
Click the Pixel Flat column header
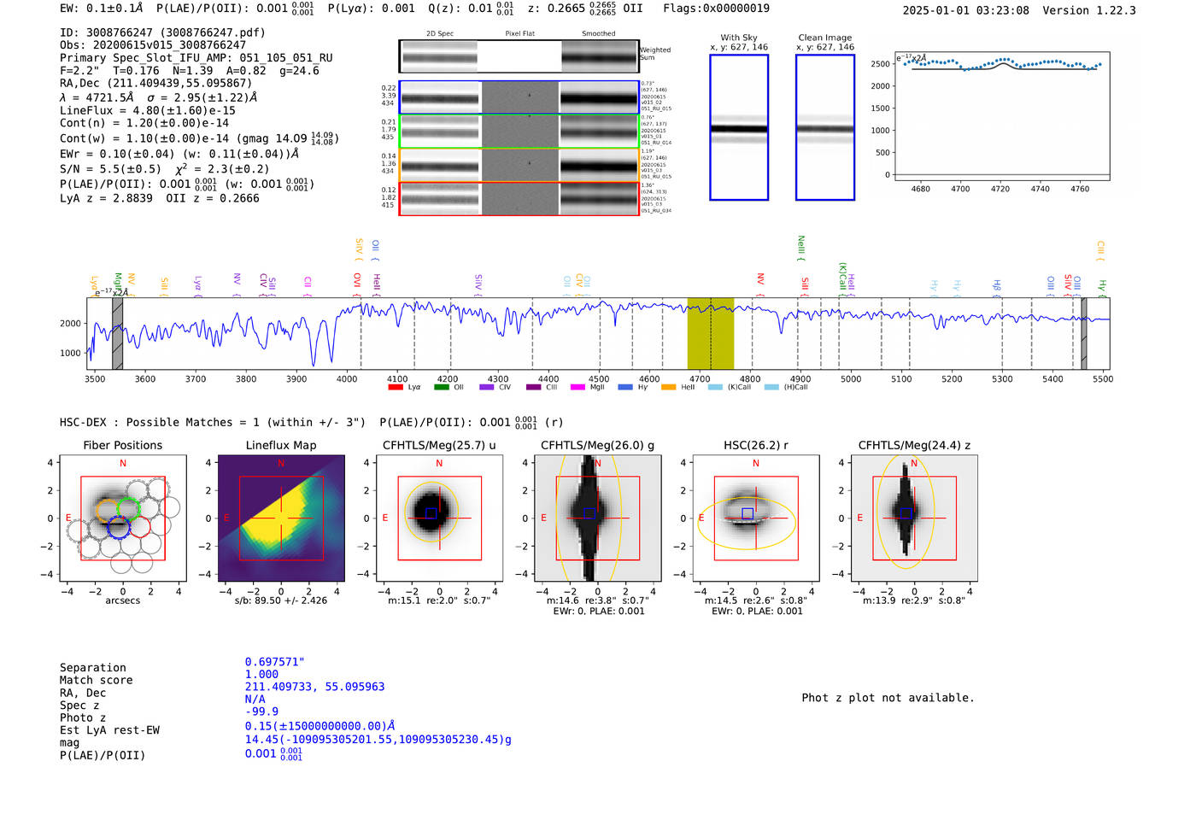click(519, 34)
